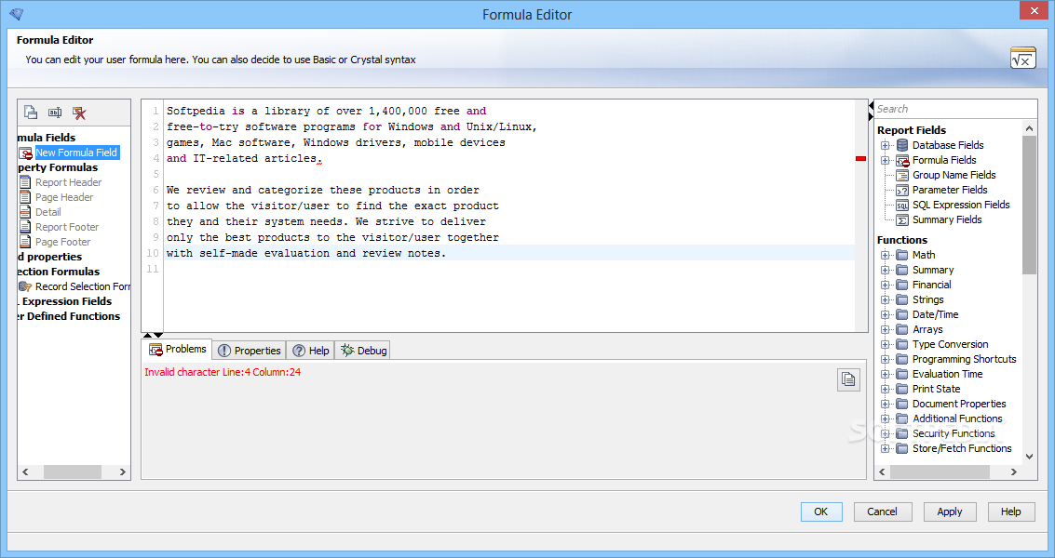Click the application logo in the title bar
1055x558 pixels.
point(17,14)
